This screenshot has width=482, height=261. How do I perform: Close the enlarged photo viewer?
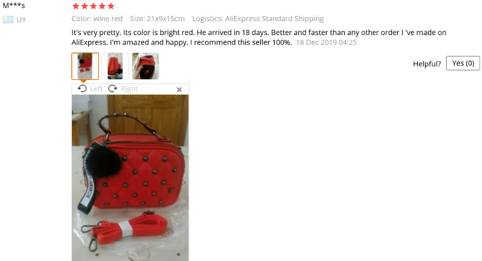point(179,89)
